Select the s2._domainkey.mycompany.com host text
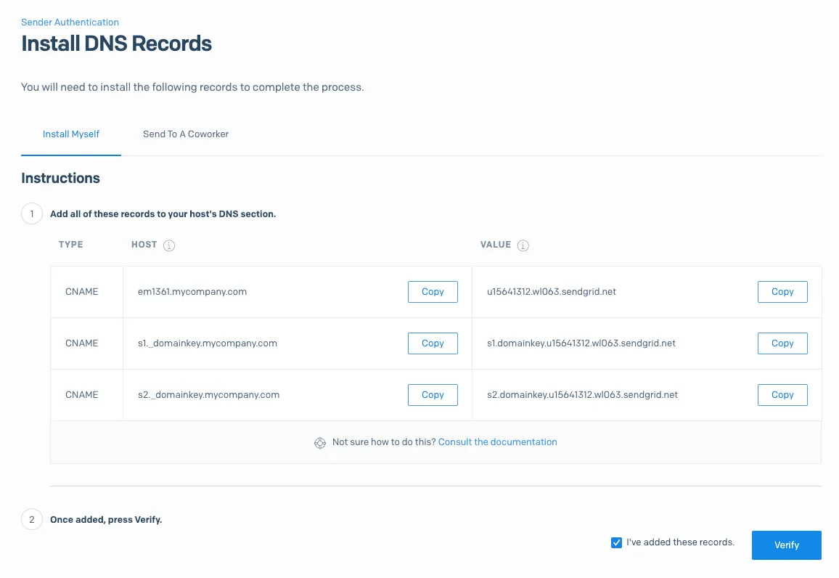 (209, 394)
